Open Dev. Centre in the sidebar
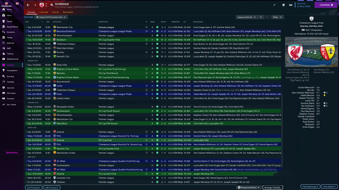This screenshot has width=339, height=190. tap(11, 104)
